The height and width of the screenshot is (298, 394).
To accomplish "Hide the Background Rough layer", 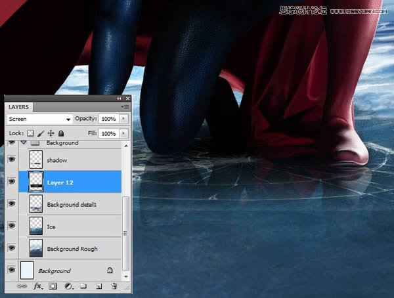I will click(x=11, y=247).
